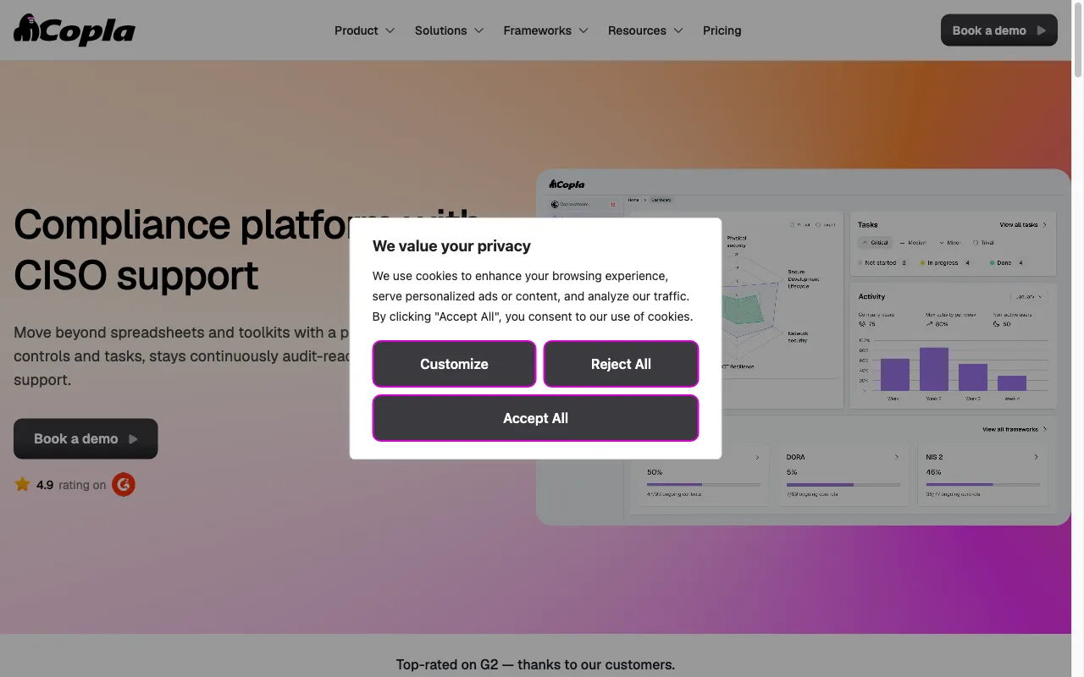The image size is (1084, 677).
Task: Go to the Pricing page
Action: click(x=722, y=30)
